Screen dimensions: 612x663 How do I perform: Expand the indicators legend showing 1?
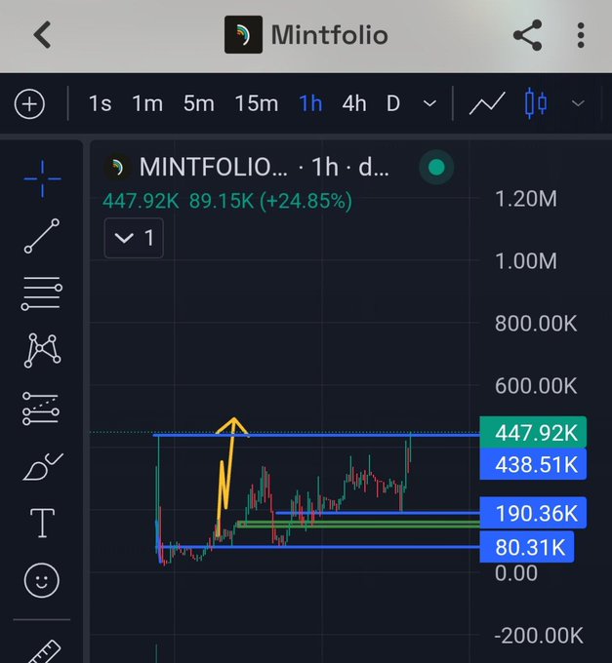(134, 238)
